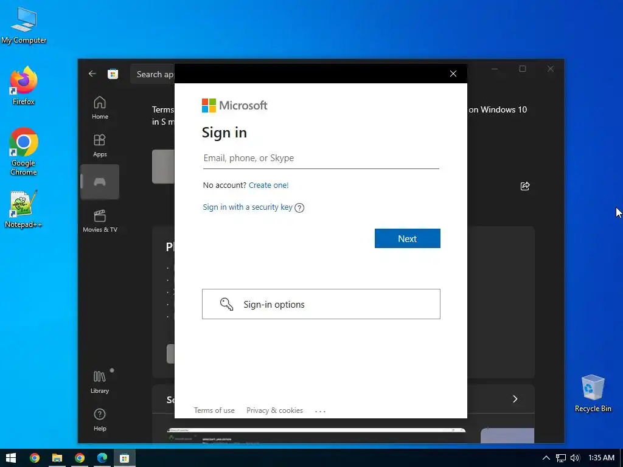Open Terms of use link
The width and height of the screenshot is (623, 467).
[x=214, y=410]
